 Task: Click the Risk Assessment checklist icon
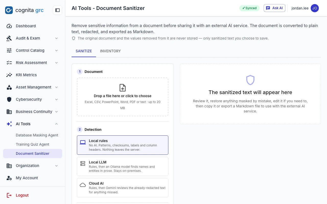point(9,63)
